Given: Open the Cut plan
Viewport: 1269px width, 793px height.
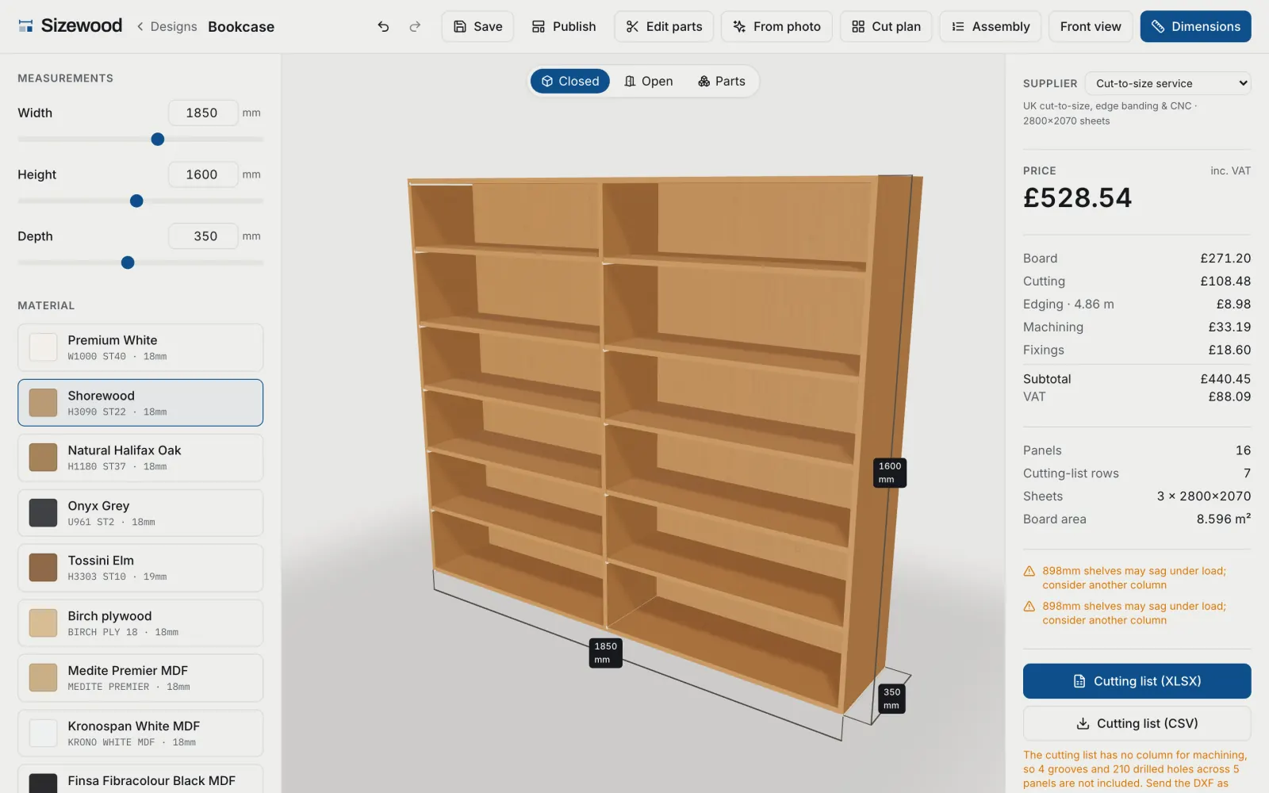Looking at the screenshot, I should point(886,26).
